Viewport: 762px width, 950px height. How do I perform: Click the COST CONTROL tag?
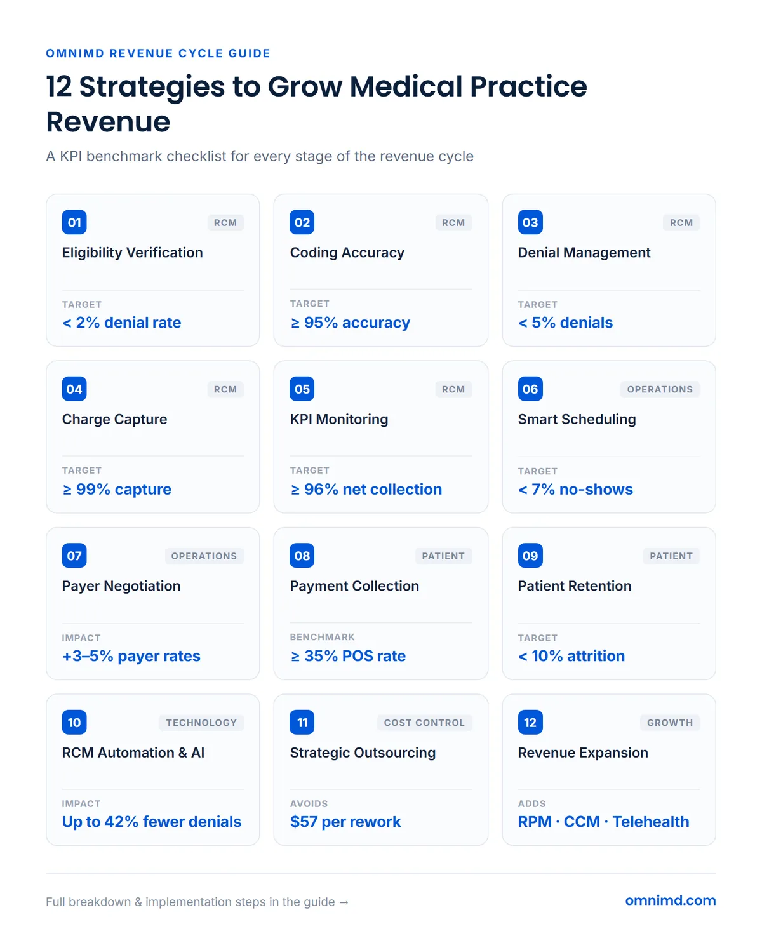point(424,723)
